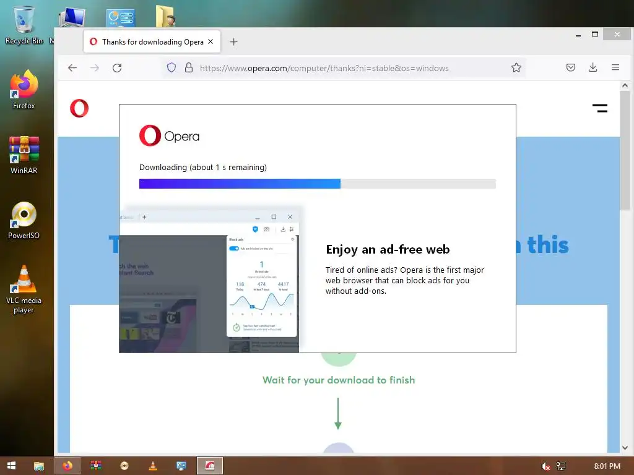Bookmark this page with the star icon

[516, 67]
